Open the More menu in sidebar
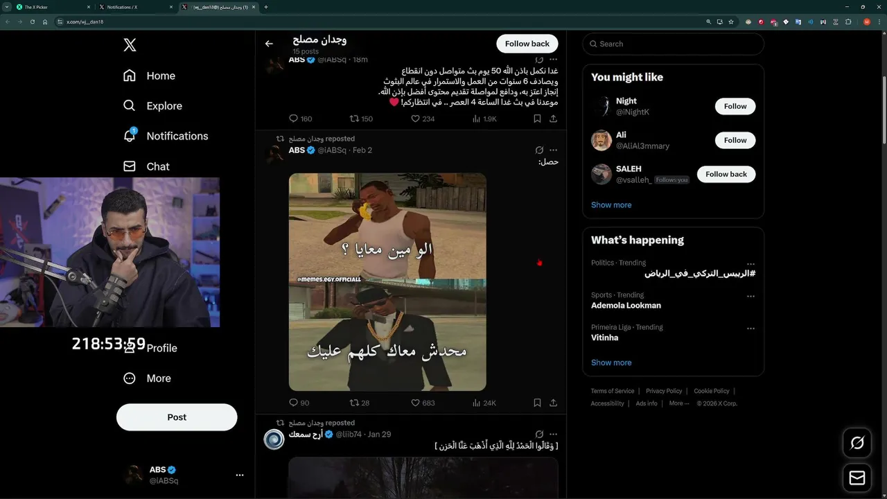Screen dimensions: 887x499 point(147,378)
